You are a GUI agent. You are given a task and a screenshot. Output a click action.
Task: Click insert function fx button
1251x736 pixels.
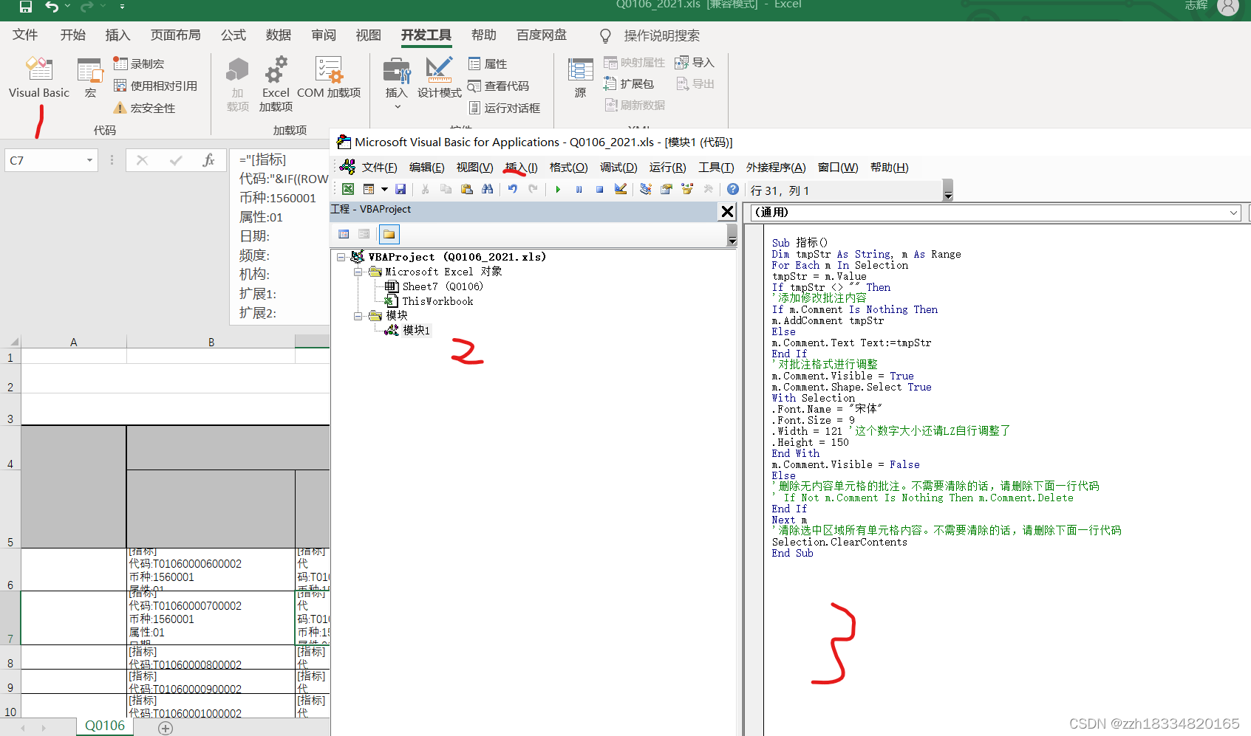coord(208,160)
